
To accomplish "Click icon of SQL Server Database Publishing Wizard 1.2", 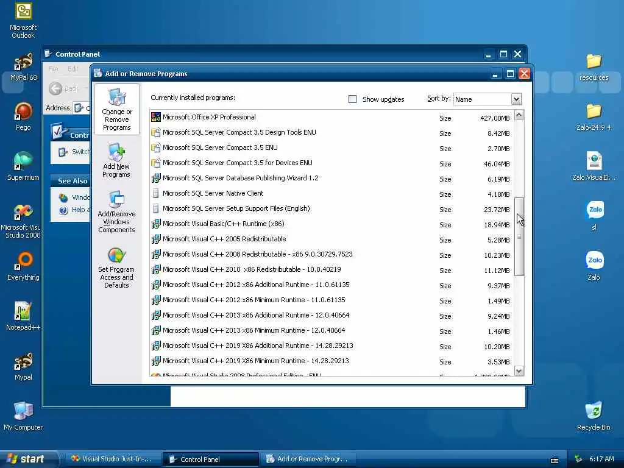I will pyautogui.click(x=156, y=178).
